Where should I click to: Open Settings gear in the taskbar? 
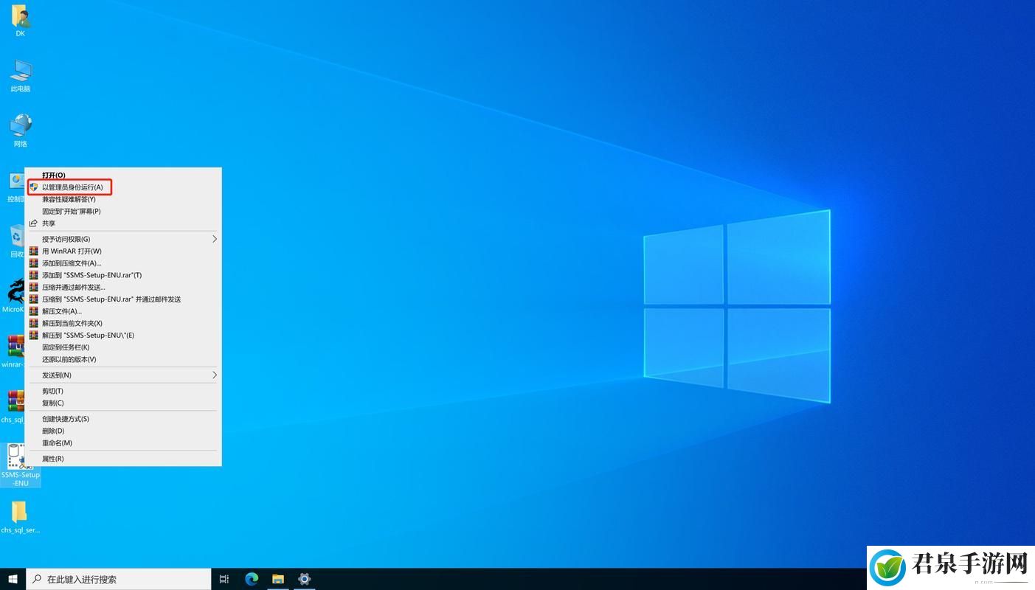(x=304, y=579)
